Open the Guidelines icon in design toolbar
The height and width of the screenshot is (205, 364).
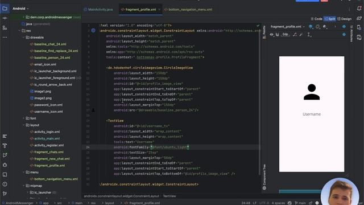[309, 35]
